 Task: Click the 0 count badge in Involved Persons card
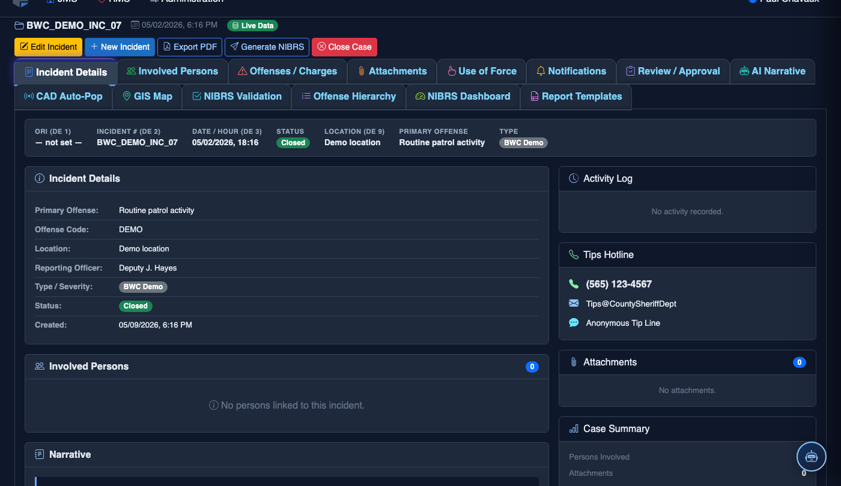point(532,367)
